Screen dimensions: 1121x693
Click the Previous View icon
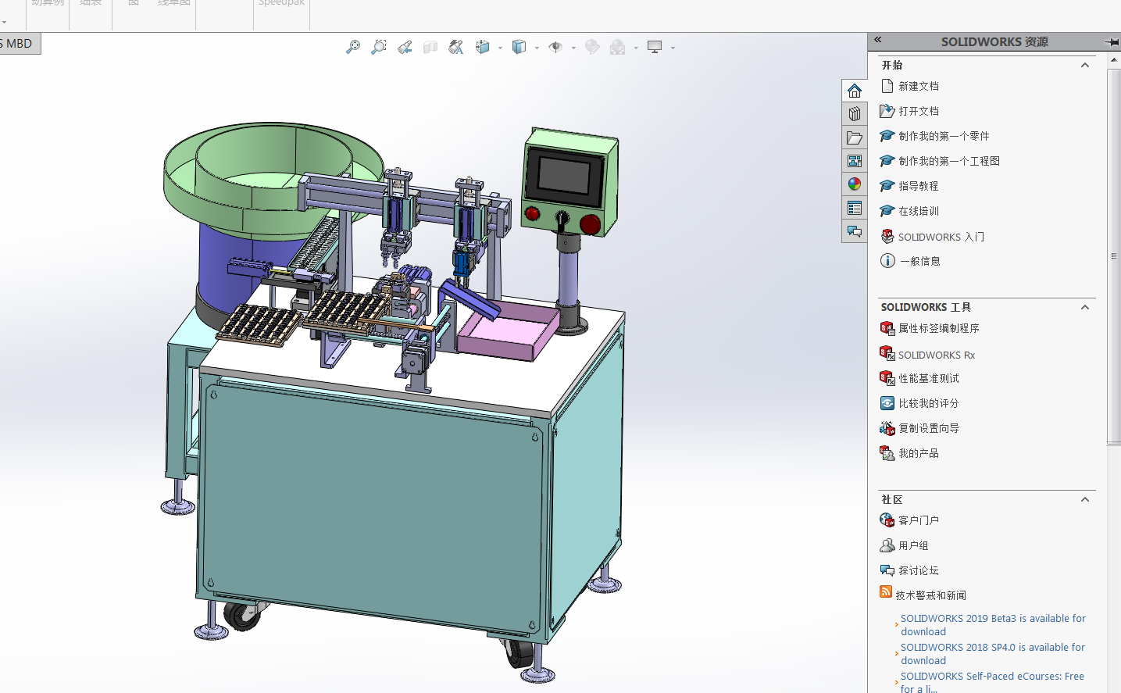405,47
